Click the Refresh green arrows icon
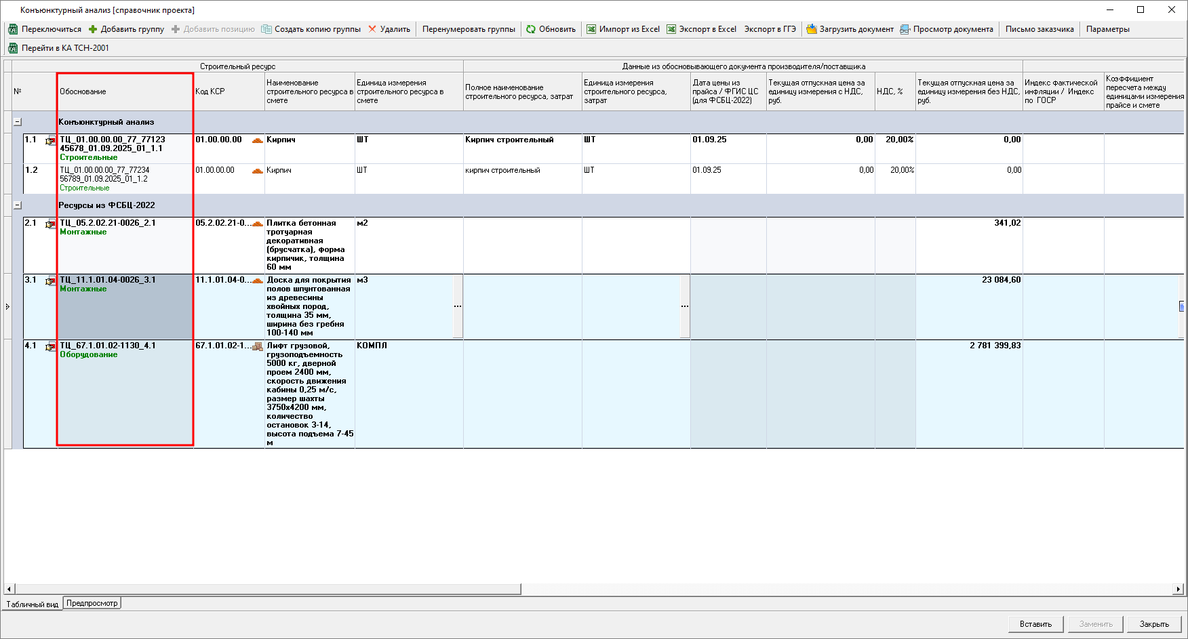 (531, 29)
